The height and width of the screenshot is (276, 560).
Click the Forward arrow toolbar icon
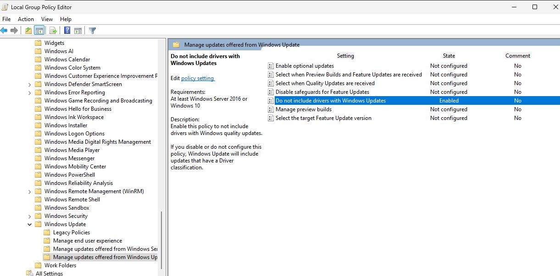click(x=14, y=31)
